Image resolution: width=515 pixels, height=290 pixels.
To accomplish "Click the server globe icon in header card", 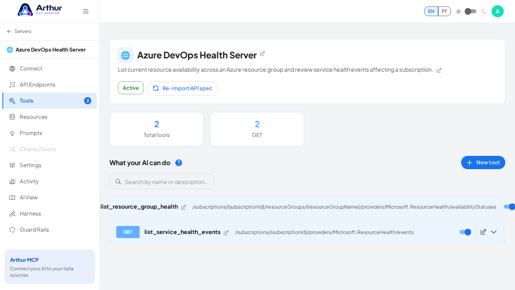I will tap(126, 55).
